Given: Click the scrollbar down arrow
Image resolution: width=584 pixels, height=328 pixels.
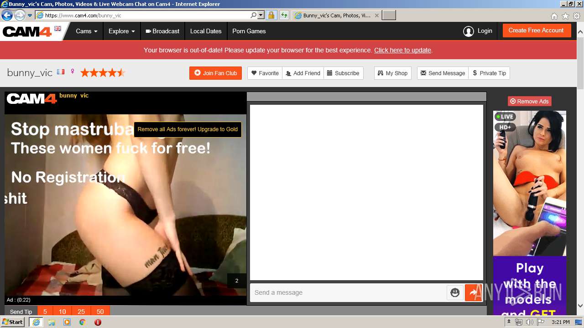Looking at the screenshot, I should tap(580, 306).
